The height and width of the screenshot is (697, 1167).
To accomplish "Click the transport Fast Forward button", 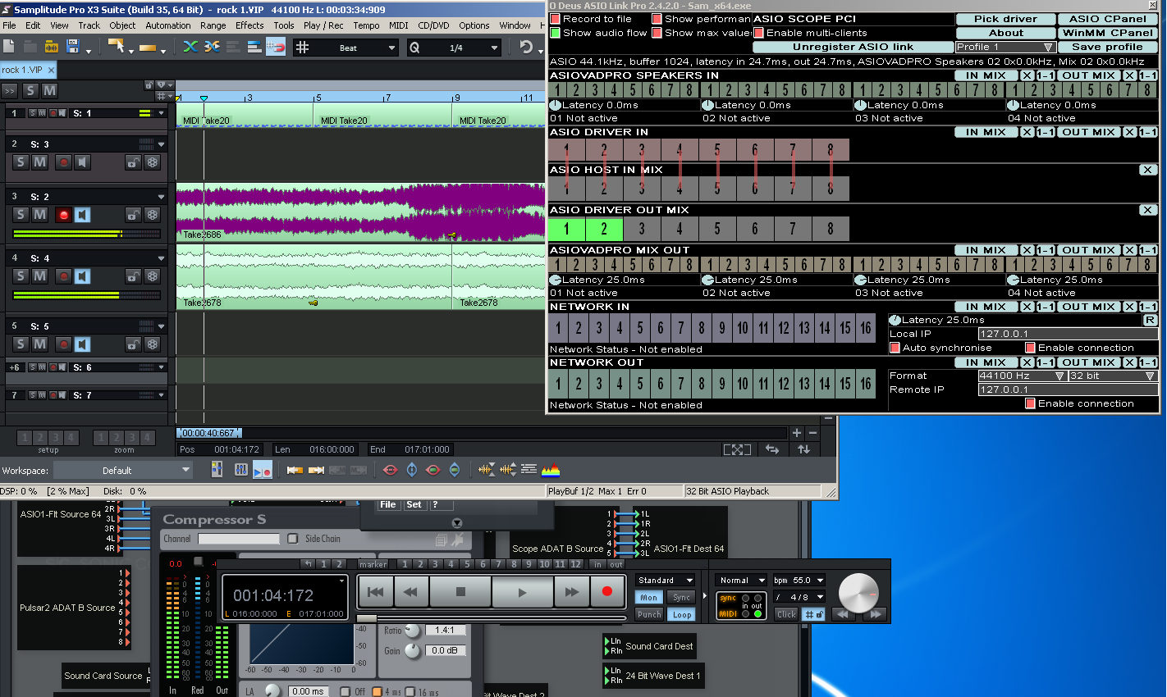I will [x=571, y=592].
